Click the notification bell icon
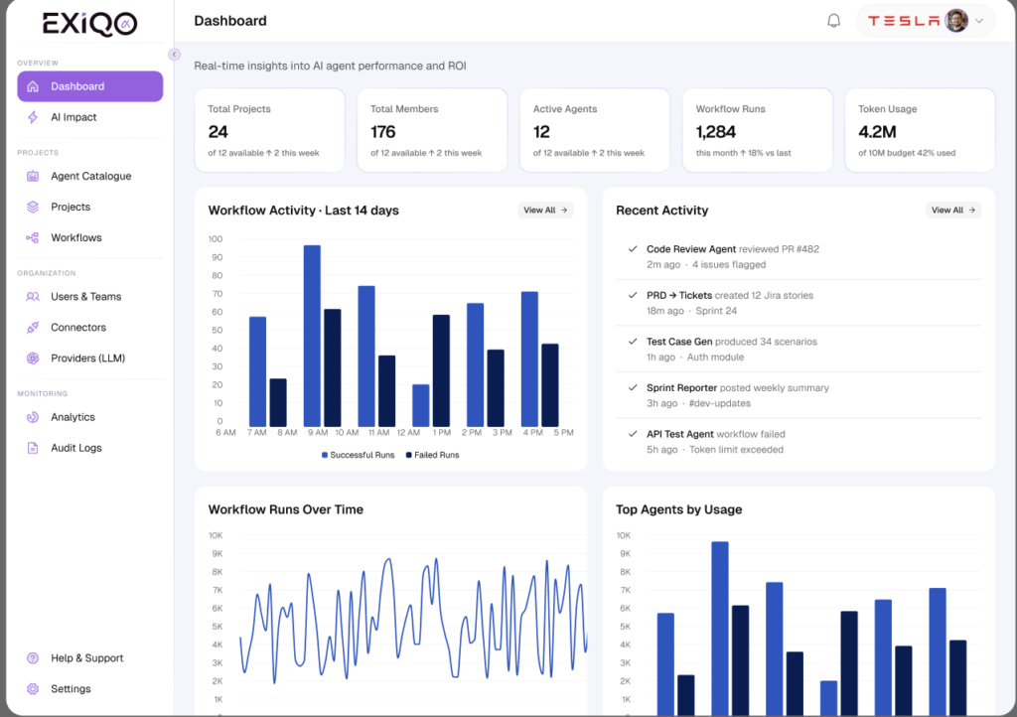Screen dimensions: 1017x717 pos(833,21)
